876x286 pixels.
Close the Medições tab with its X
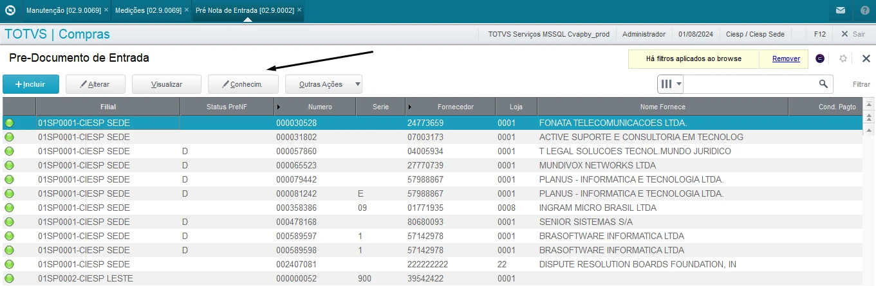pos(187,10)
